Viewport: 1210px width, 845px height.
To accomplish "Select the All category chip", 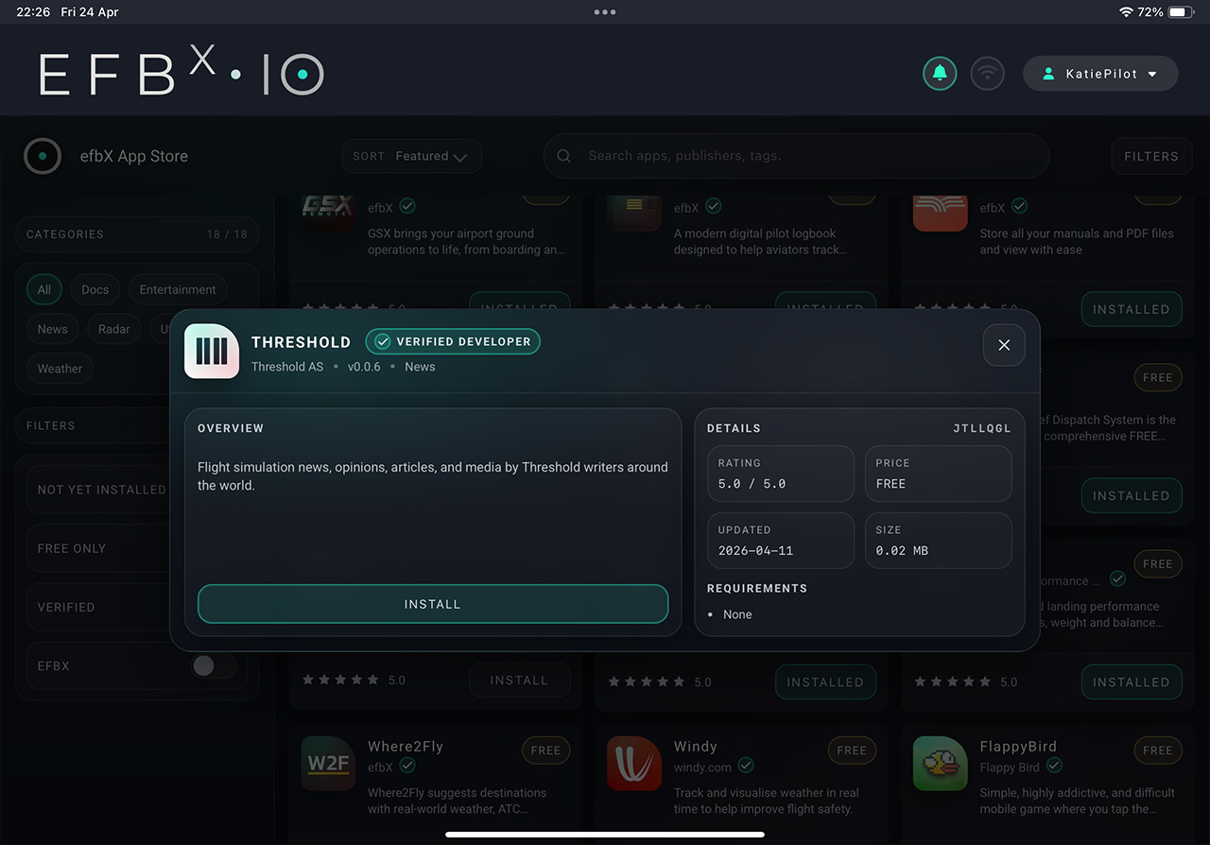I will pos(44,289).
